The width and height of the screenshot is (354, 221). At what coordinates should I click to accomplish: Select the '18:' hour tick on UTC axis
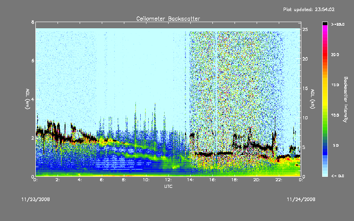pyautogui.click(x=235, y=180)
